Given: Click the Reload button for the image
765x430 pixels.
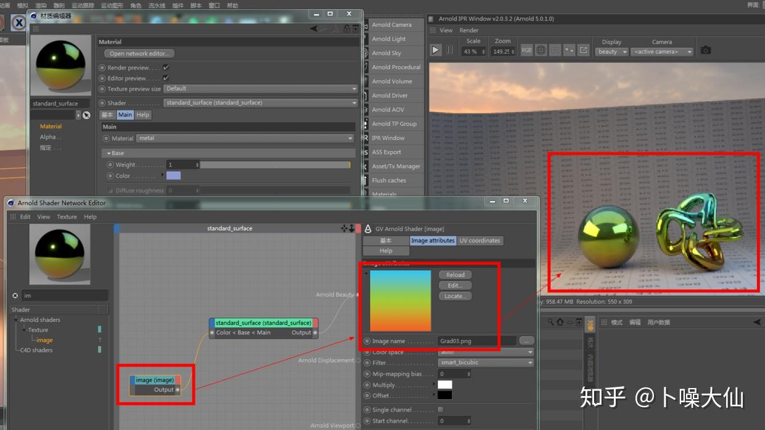Looking at the screenshot, I should point(455,274).
